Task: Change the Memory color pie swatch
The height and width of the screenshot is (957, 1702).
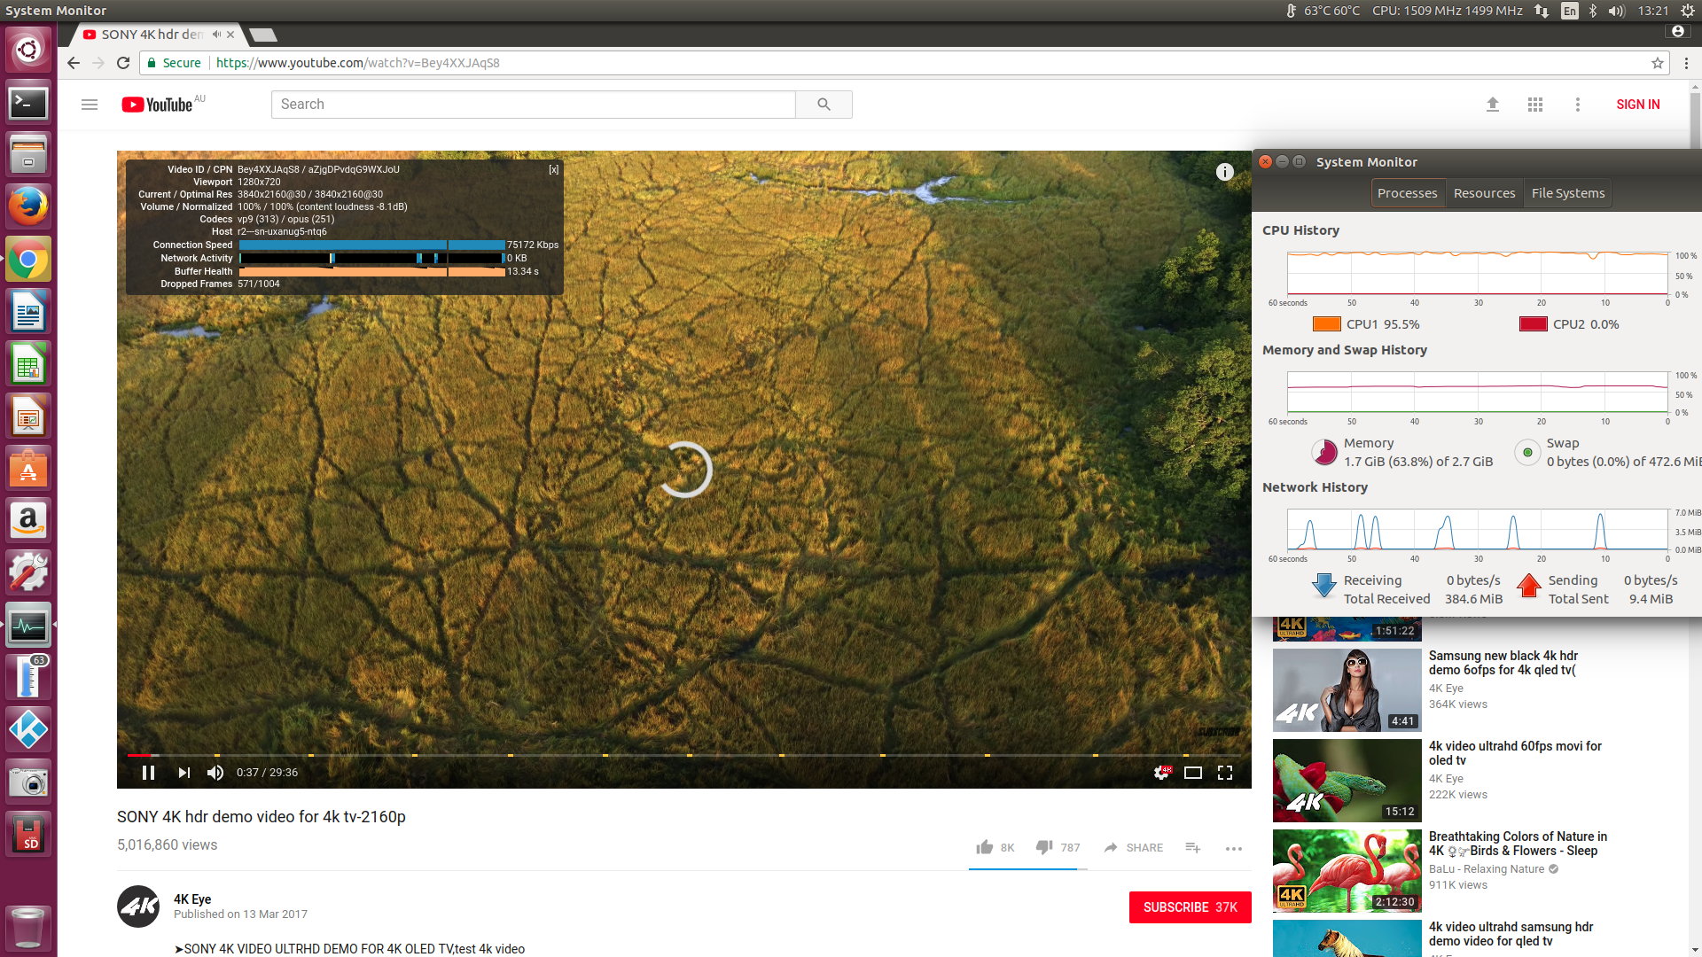Action: point(1324,452)
